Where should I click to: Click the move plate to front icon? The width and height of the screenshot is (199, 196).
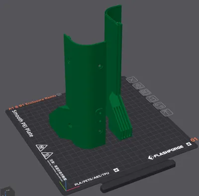166,112
